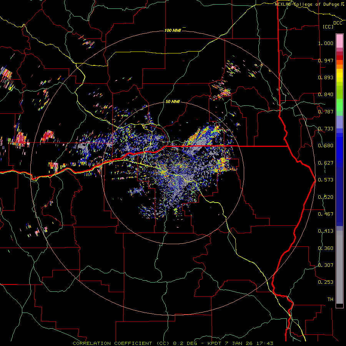
Task: Click the 0.627 value on the color scale
Action: coord(326,163)
